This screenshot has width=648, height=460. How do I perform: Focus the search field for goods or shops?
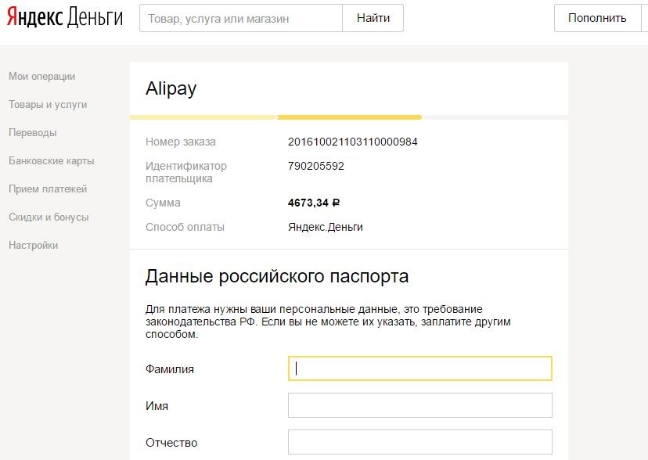click(x=241, y=18)
